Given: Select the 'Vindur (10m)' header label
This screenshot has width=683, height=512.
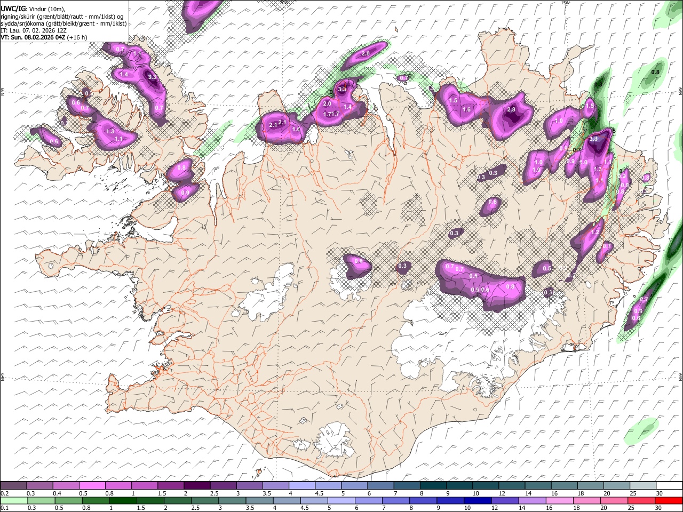Looking at the screenshot, I should point(46,9).
